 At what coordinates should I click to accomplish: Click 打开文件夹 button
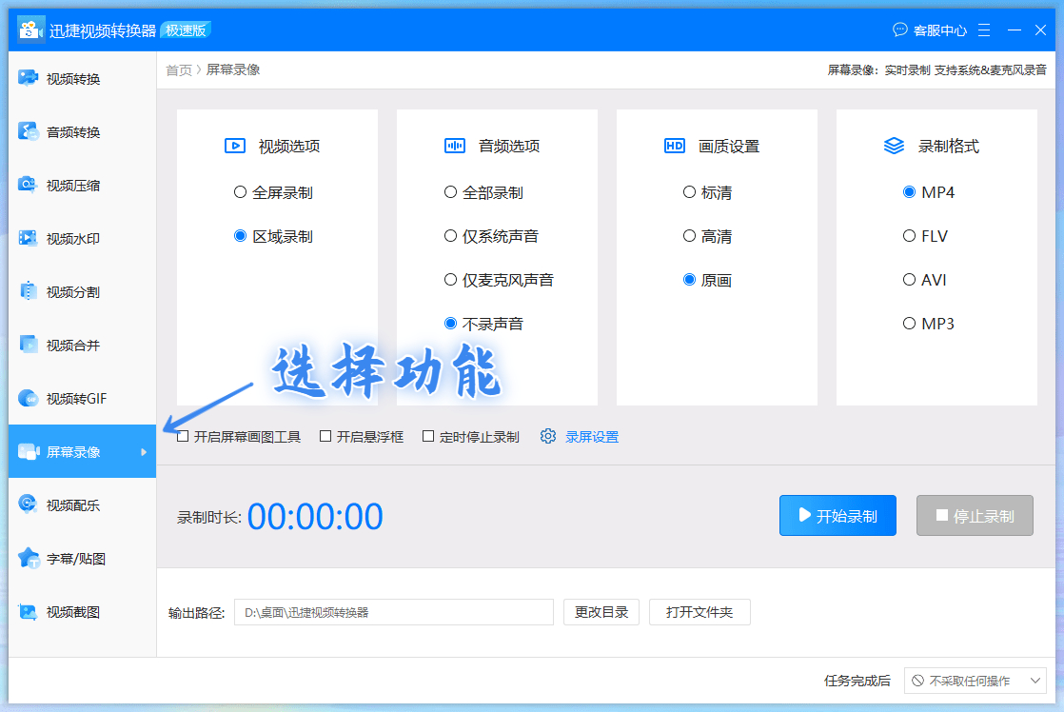click(x=699, y=612)
